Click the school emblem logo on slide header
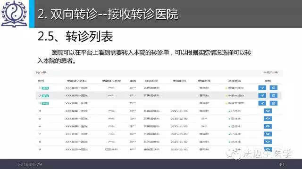Image resolution: width=302 pixels, height=169 pixels. [x=14, y=14]
